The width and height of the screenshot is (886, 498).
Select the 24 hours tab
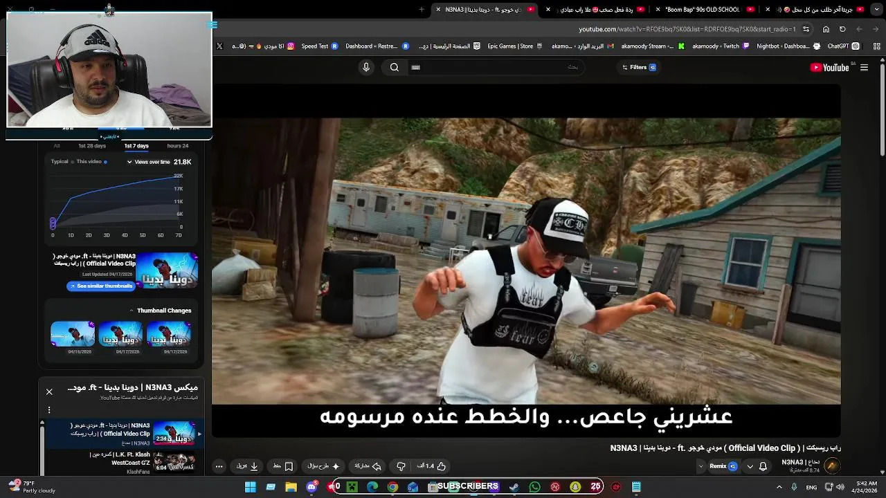178,146
